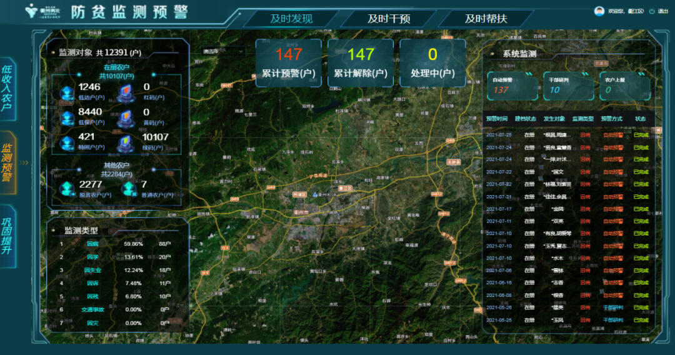Select 交通事故 in the 监测类型 list
The height and width of the screenshot is (355, 675).
[92, 309]
